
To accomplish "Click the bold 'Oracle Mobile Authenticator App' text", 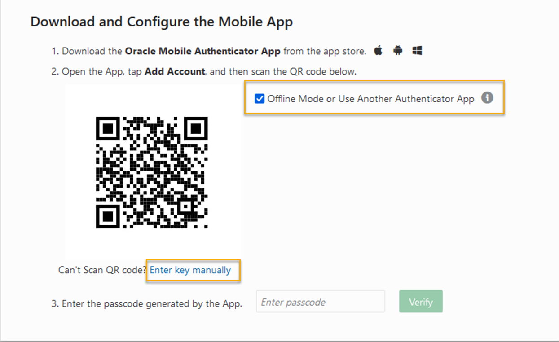I will [x=202, y=51].
